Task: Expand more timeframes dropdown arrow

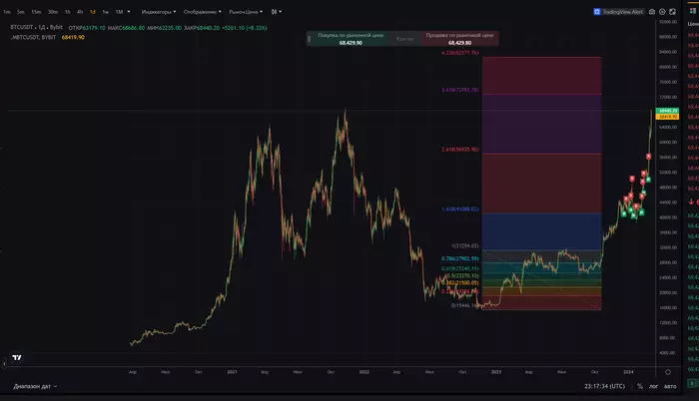Action: click(x=129, y=12)
